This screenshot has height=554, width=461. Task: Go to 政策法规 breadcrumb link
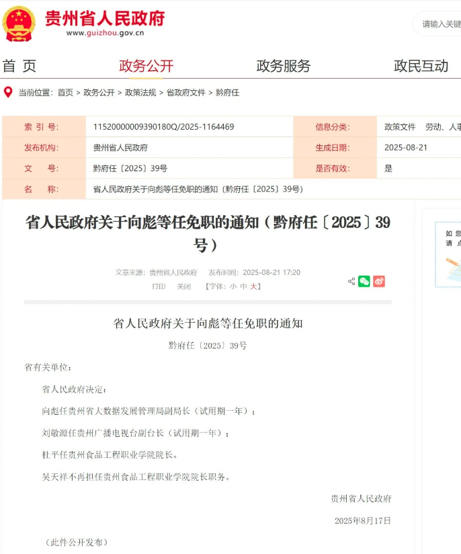(x=140, y=93)
